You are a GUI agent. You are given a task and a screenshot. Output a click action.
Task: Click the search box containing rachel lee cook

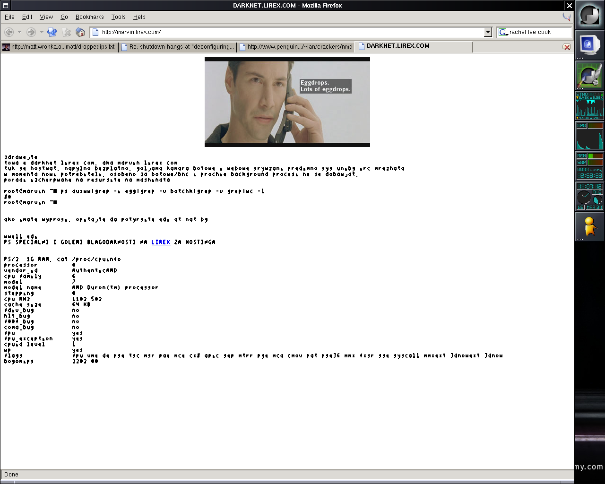[x=539, y=32]
